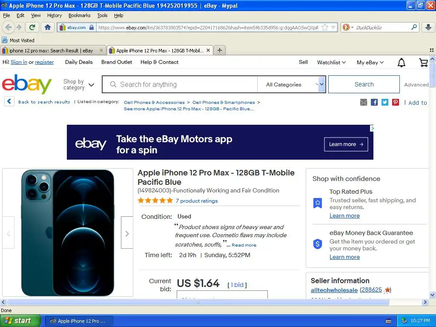Click the iPhone product image

pyautogui.click(x=68, y=233)
